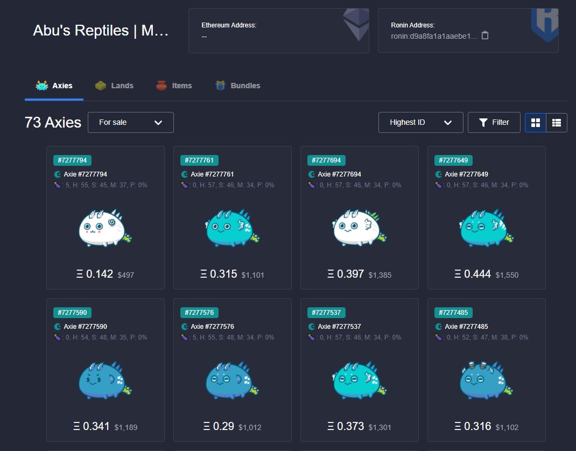This screenshot has width=576, height=451.
Task: Click the #7277485 ID badge
Action: (x=454, y=313)
